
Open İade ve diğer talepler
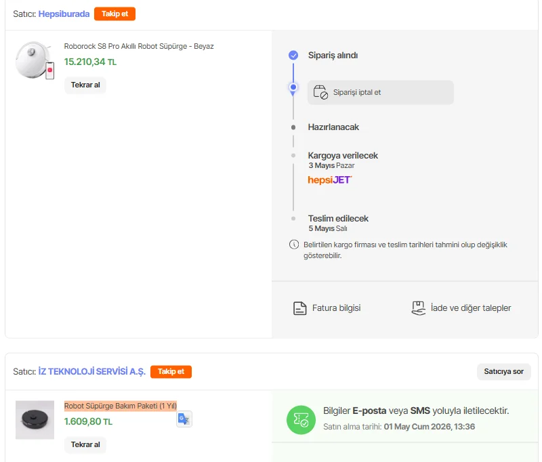point(461,308)
